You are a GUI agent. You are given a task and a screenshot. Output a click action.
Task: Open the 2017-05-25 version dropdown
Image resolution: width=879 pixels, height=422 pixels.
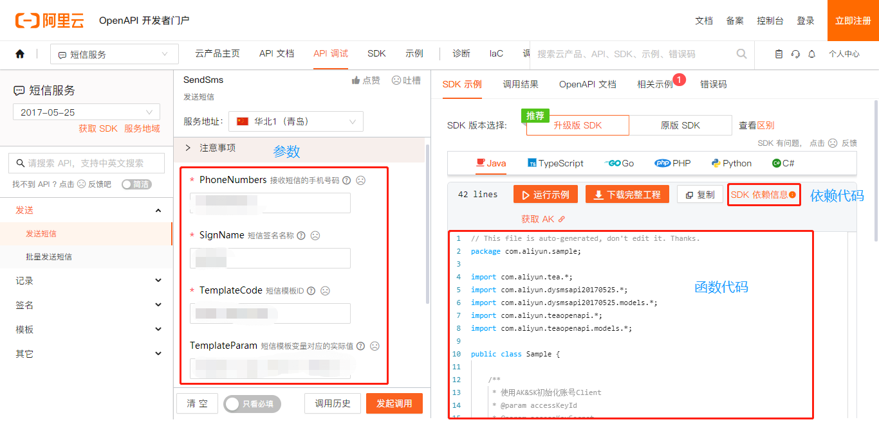click(x=87, y=112)
